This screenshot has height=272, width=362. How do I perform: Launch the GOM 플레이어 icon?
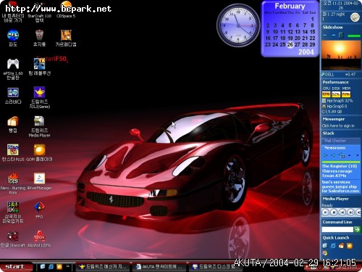(x=39, y=153)
